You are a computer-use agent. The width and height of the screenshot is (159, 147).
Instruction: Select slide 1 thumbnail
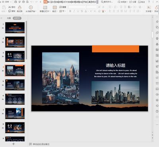click(x=15, y=27)
